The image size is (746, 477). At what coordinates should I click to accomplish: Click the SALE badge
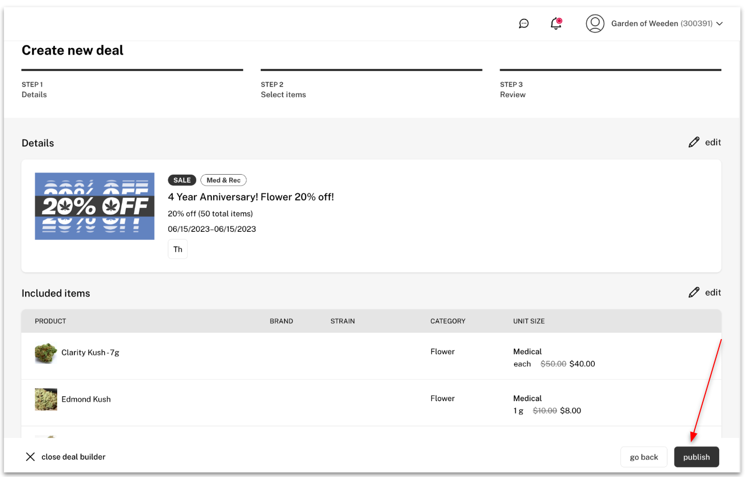point(182,180)
